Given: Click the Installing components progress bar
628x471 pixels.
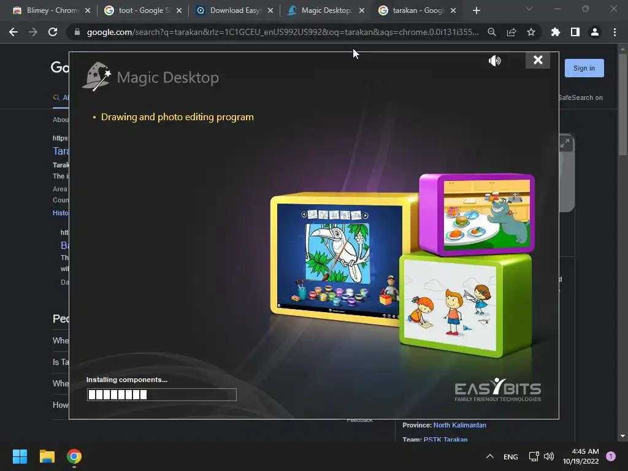Looking at the screenshot, I should pyautogui.click(x=162, y=394).
